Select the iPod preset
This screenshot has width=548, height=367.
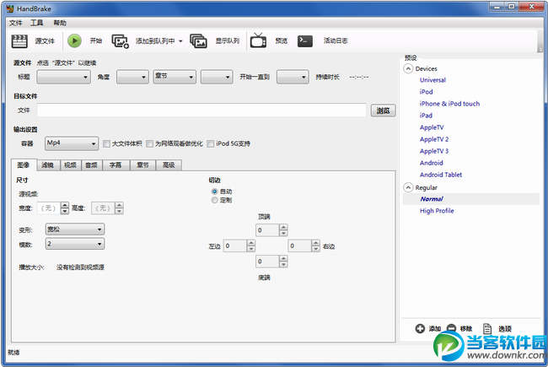point(426,92)
